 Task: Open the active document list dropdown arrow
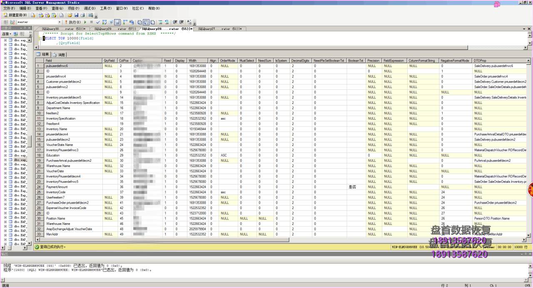[525, 29]
